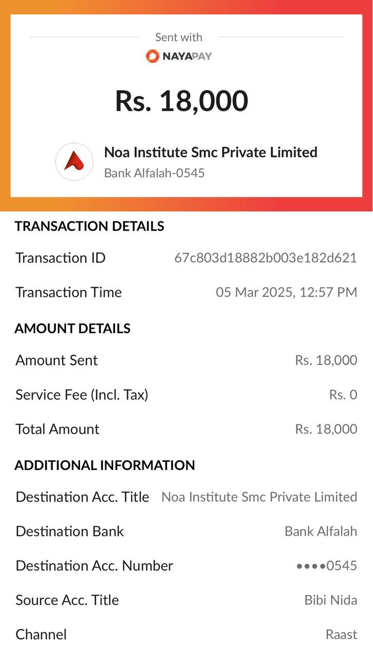This screenshot has width=373, height=656.
Task: Click the Destination Acc. Title value
Action: 259,497
